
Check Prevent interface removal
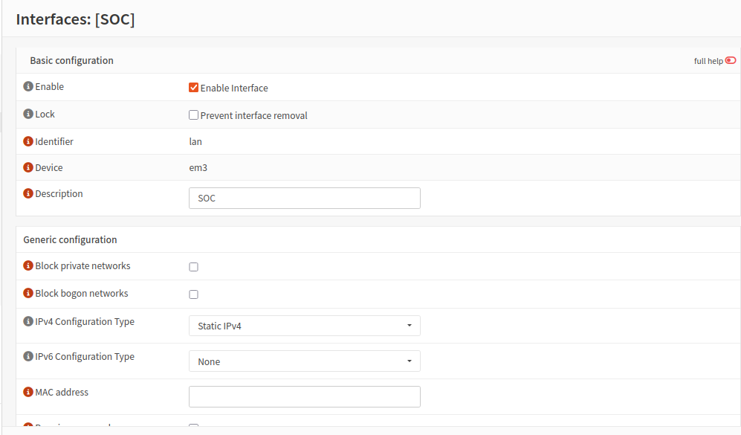[x=194, y=115]
